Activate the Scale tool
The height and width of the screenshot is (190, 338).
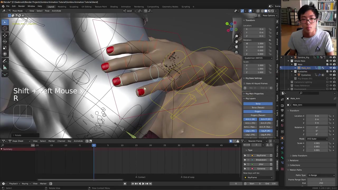pyautogui.click(x=5, y=48)
